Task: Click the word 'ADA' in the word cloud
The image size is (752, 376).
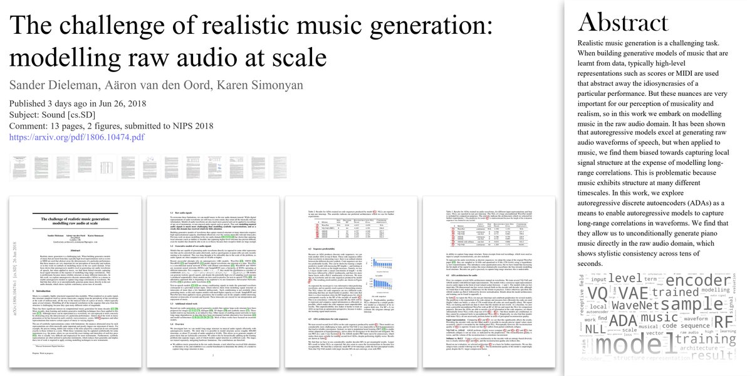Action: pyautogui.click(x=623, y=321)
